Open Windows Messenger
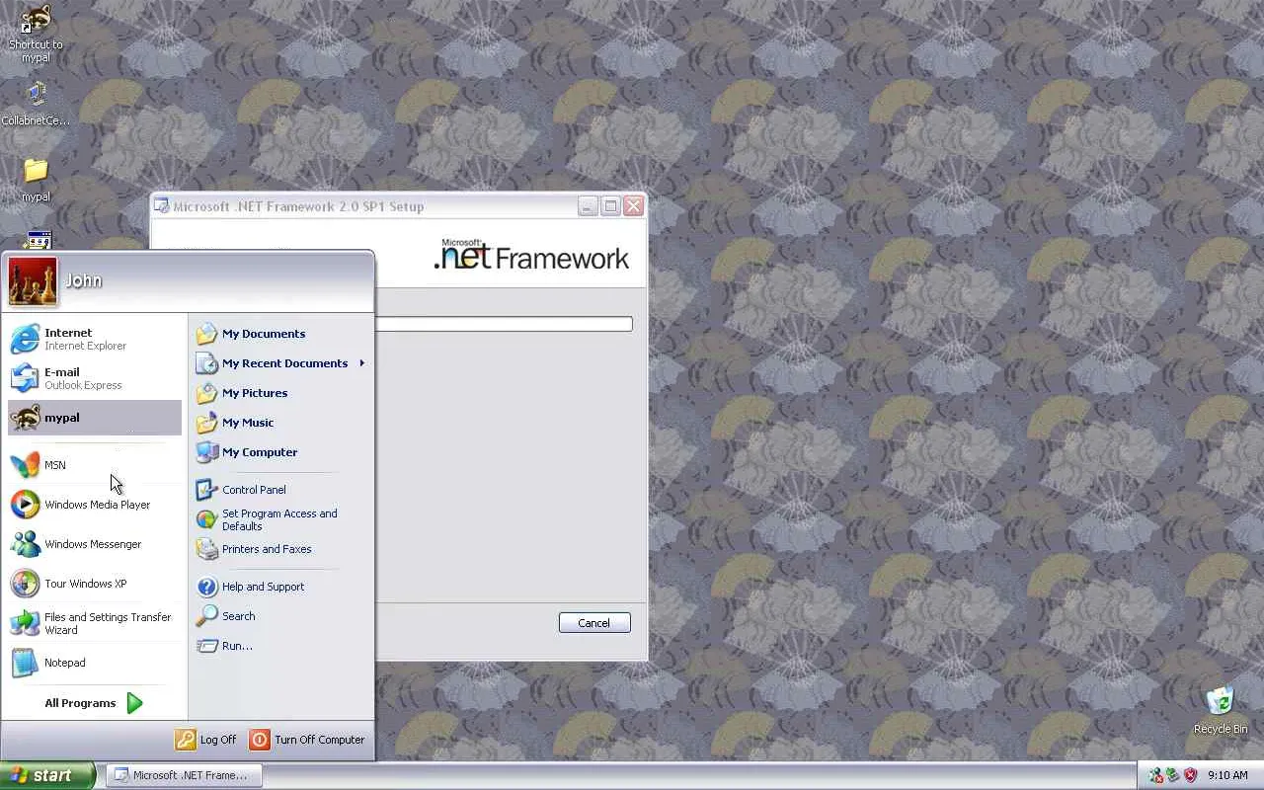Image resolution: width=1264 pixels, height=790 pixels. click(95, 544)
